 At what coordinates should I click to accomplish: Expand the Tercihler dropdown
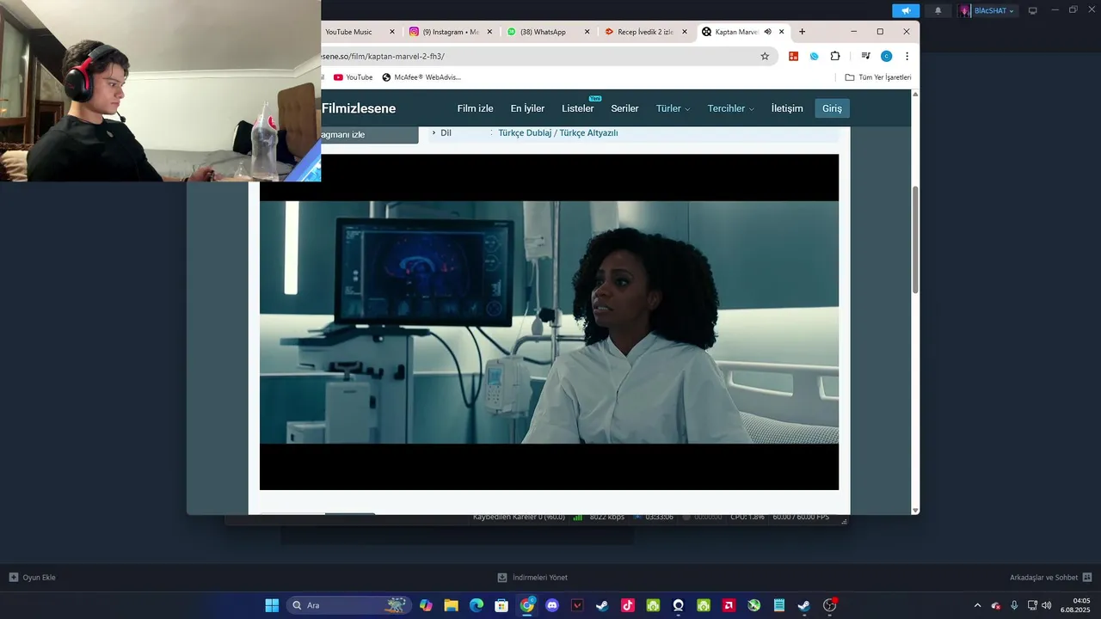click(x=730, y=108)
